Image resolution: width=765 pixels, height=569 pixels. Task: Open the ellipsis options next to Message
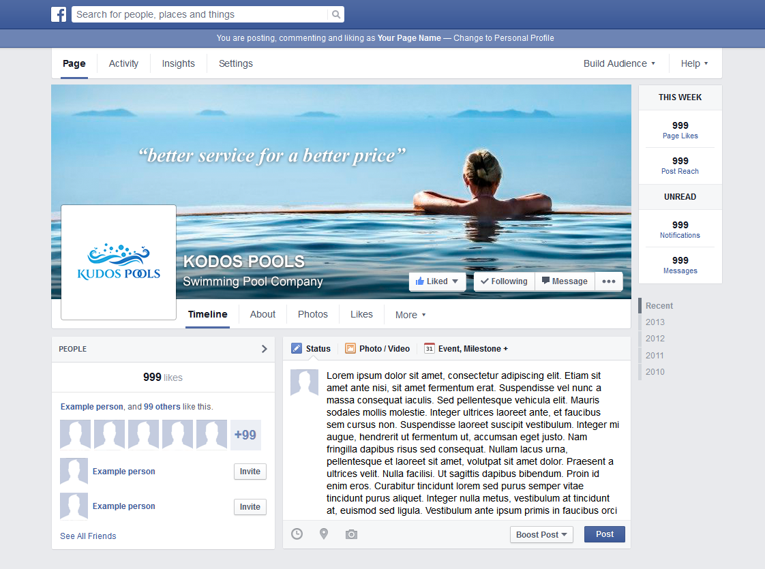click(608, 281)
